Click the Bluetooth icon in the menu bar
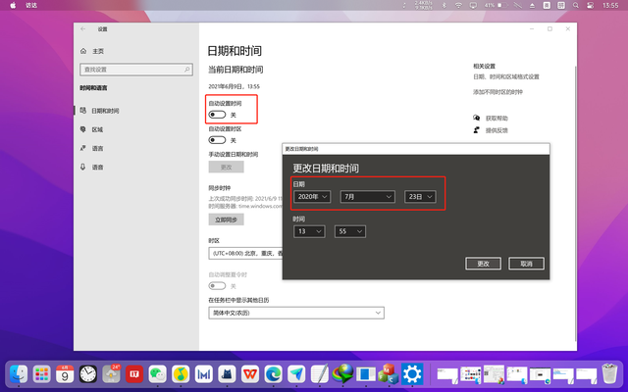The width and height of the screenshot is (628, 392). tap(445, 5)
